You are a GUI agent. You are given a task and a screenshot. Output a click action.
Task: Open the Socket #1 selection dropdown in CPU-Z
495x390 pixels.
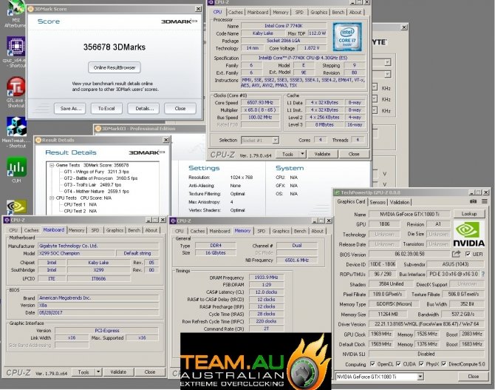(276, 140)
